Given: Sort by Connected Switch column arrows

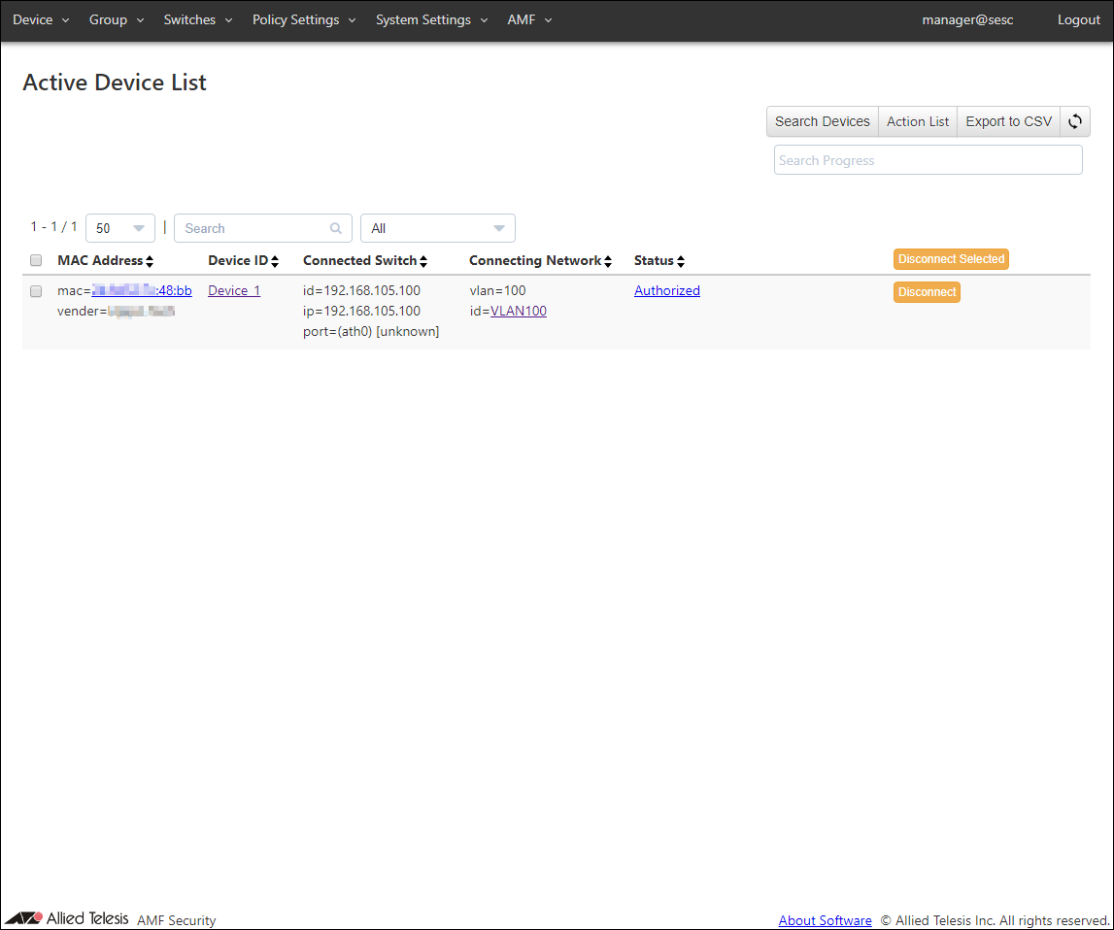Looking at the screenshot, I should point(423,261).
